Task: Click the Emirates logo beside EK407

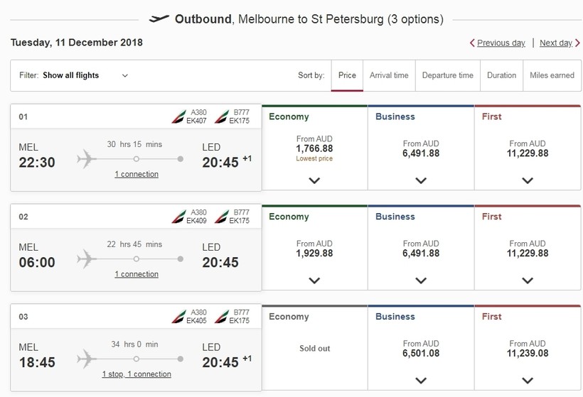Action: click(x=178, y=116)
